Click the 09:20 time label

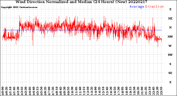tap(65, 91)
